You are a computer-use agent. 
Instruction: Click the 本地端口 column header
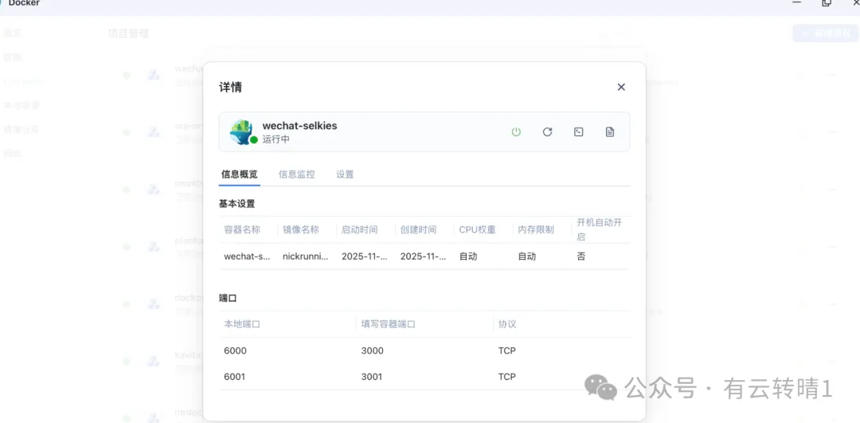pyautogui.click(x=242, y=323)
